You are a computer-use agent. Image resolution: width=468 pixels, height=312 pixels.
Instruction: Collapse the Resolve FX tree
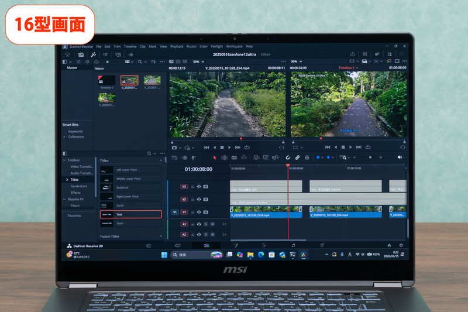pos(64,200)
